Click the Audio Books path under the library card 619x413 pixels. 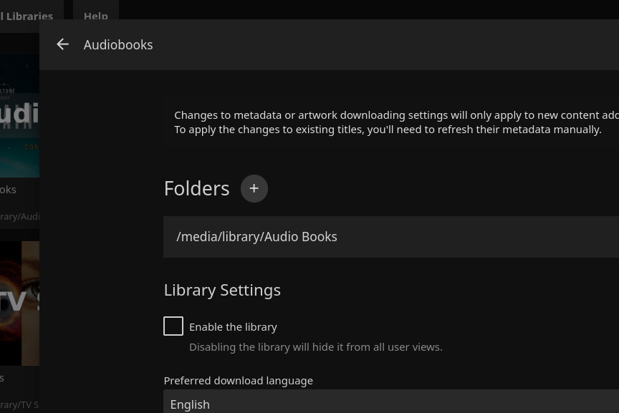point(19,216)
